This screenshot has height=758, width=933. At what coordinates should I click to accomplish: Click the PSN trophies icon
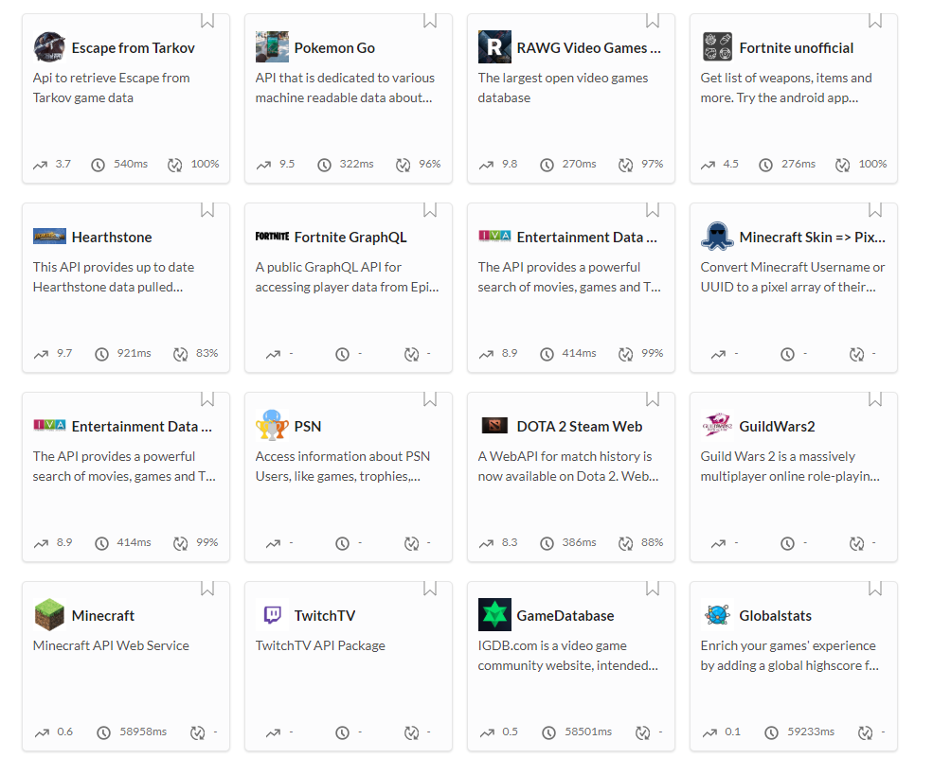point(272,425)
